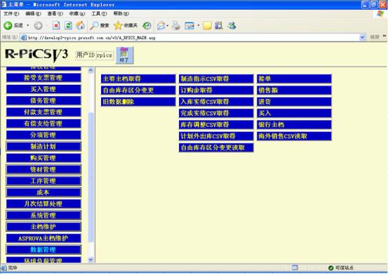Click the 海外销售CSV读取 button
388x274 pixels.
[294, 136]
